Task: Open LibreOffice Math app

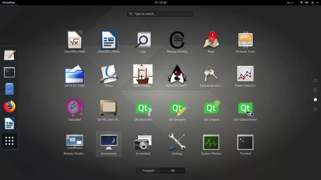Action: pos(75,42)
